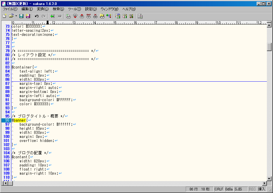The image size is (273, 193).
Task: Click the レイアウト設定 comment text
Action: tap(32, 55)
